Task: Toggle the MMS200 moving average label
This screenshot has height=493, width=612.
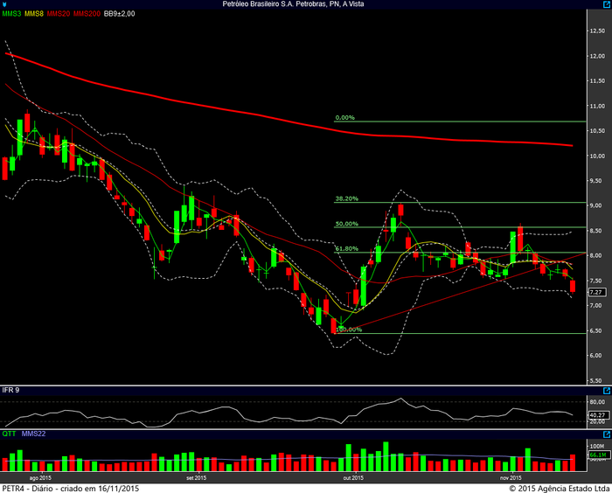Action: 87,15
